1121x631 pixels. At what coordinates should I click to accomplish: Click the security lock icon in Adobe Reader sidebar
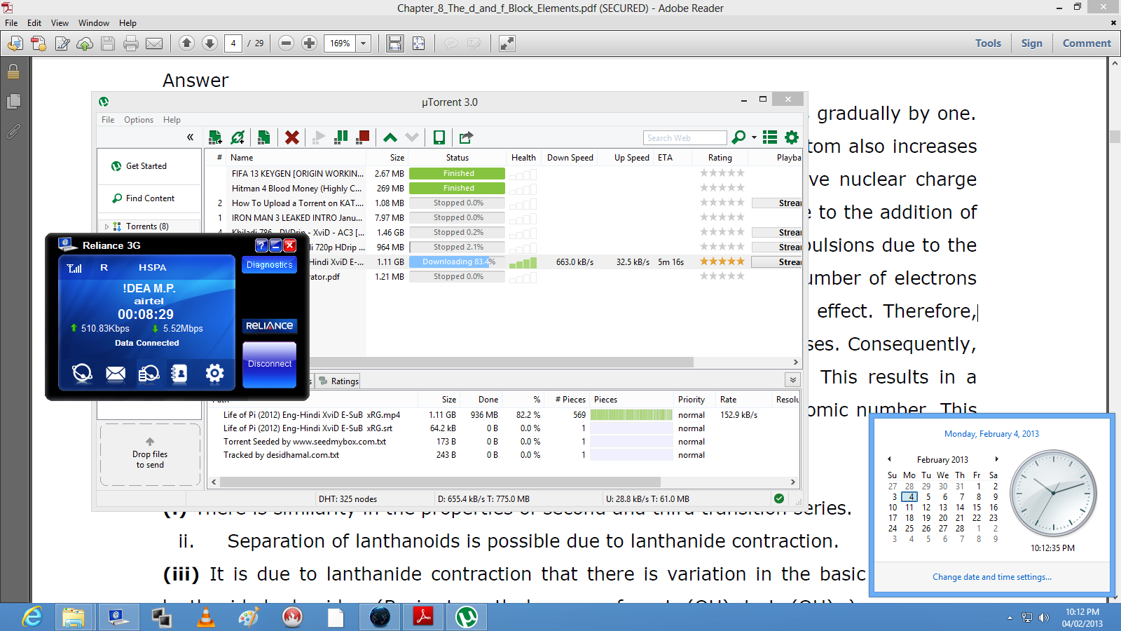13,72
